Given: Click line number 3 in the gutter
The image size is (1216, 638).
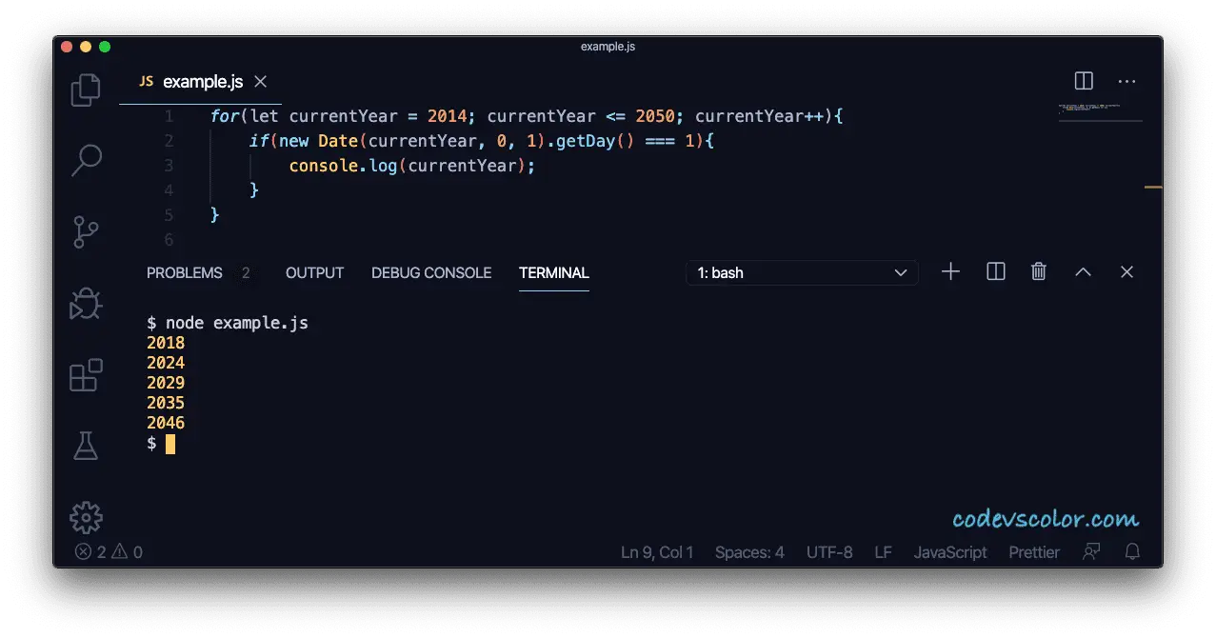Looking at the screenshot, I should pyautogui.click(x=169, y=166).
